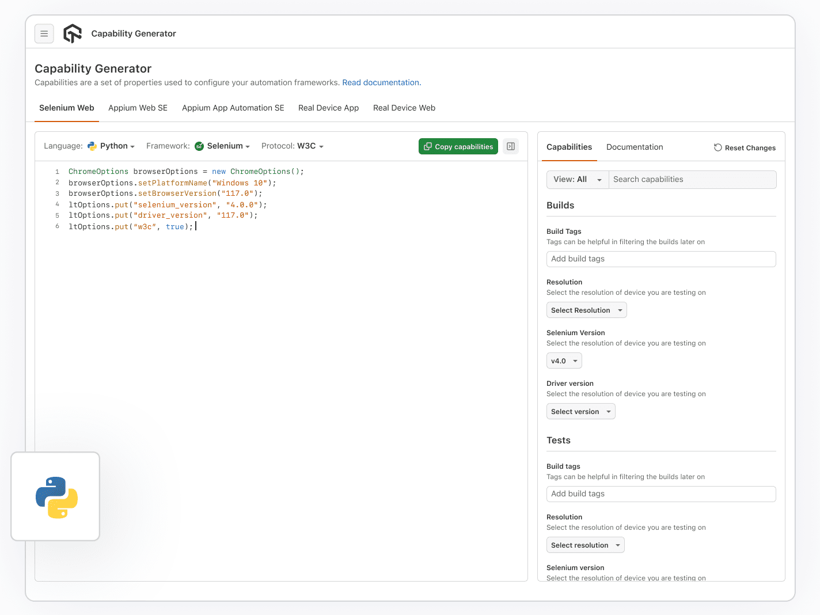This screenshot has height=615, width=820.
Task: Click code line with "w3c", true
Action: pos(131,227)
